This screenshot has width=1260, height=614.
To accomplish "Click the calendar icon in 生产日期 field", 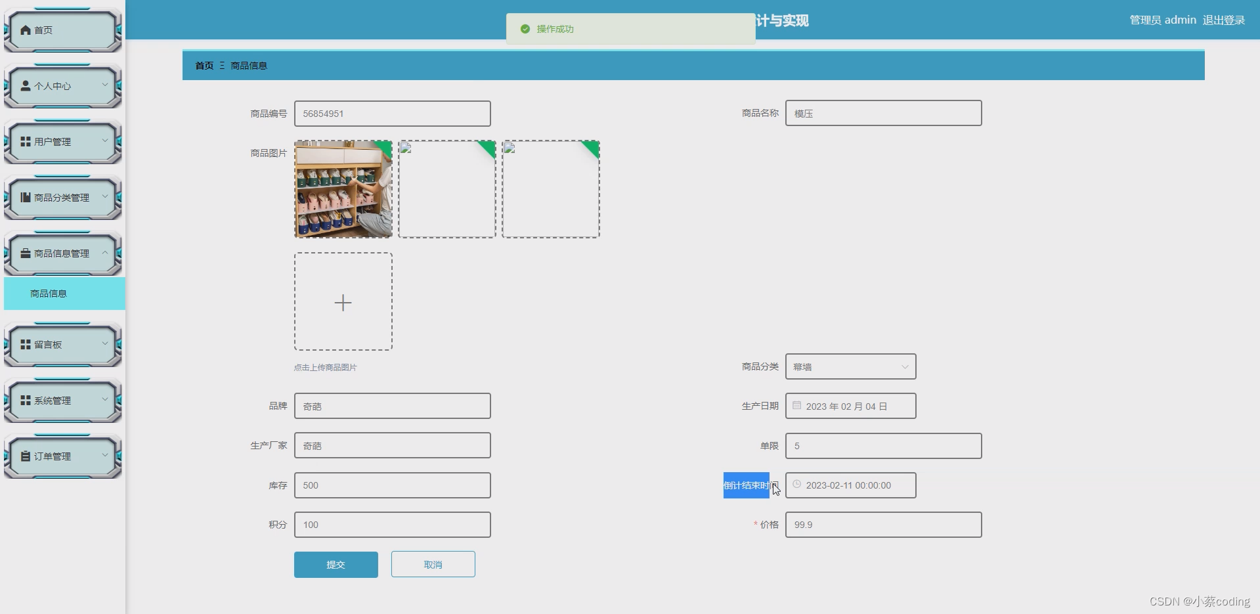I will [x=796, y=406].
